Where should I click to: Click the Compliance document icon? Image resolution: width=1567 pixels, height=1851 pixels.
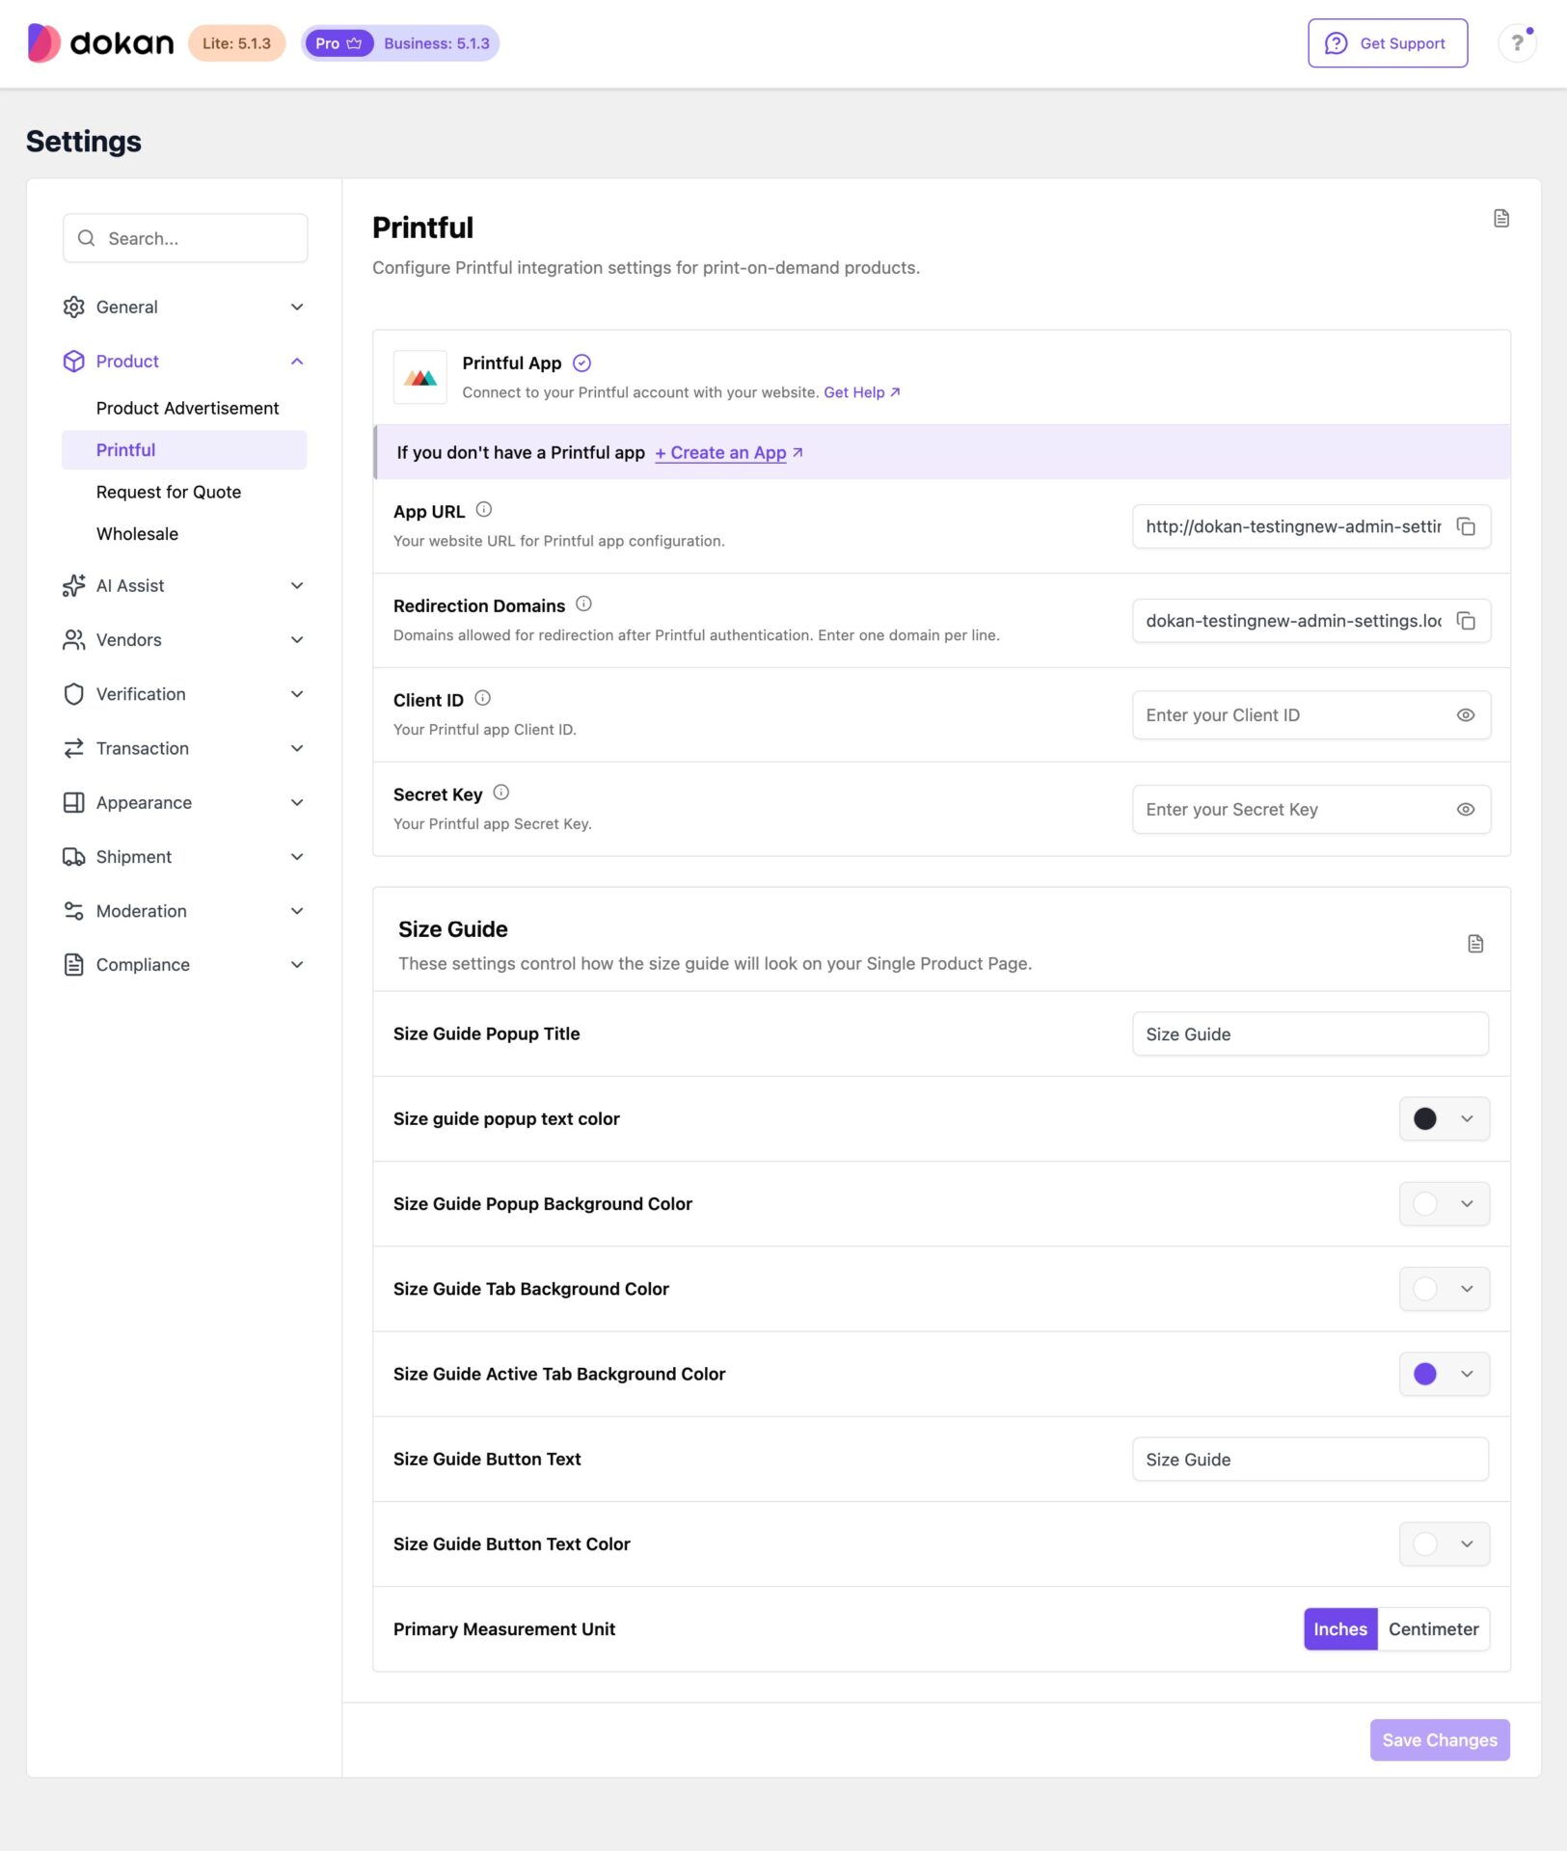pos(74,965)
